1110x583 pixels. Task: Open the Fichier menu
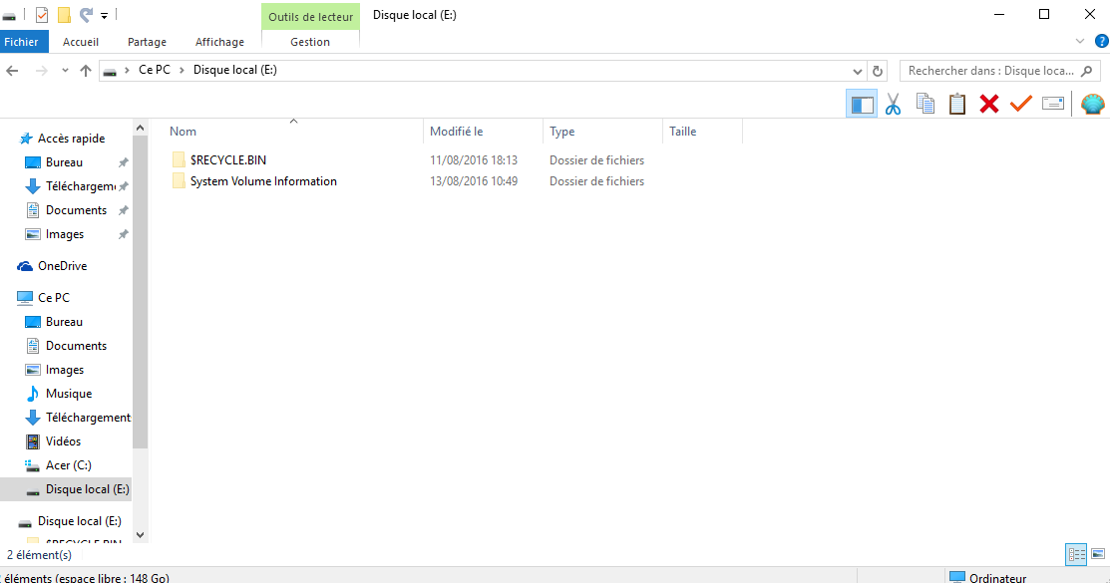click(x=21, y=42)
